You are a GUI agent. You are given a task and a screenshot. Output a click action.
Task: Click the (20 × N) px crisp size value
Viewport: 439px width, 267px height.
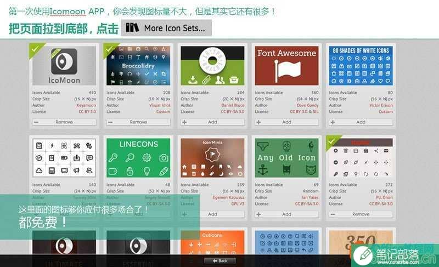click(234, 99)
